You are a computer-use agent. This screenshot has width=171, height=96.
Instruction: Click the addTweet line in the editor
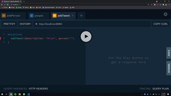(42, 38)
